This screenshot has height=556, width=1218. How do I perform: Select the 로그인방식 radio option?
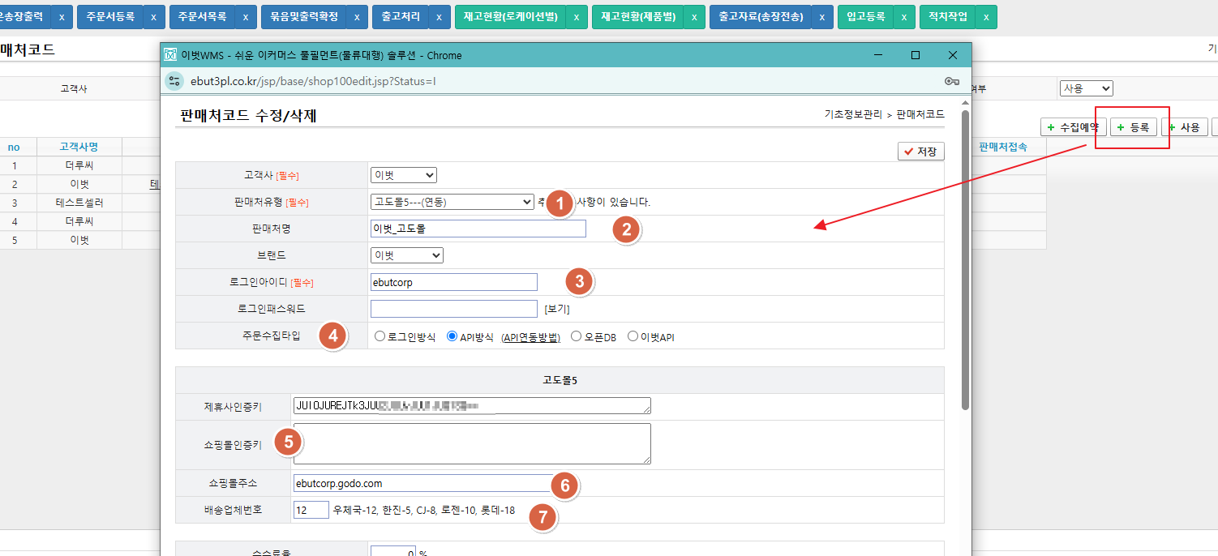pos(380,336)
